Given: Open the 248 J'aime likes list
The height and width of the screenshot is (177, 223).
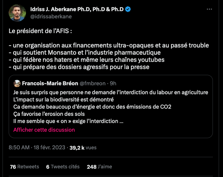Looking at the screenshot, I should point(100,167).
